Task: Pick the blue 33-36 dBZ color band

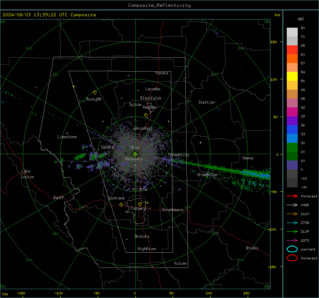Action: pyautogui.click(x=292, y=129)
